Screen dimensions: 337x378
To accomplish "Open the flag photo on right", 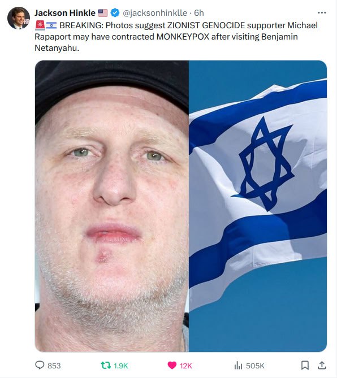I will click(258, 206).
